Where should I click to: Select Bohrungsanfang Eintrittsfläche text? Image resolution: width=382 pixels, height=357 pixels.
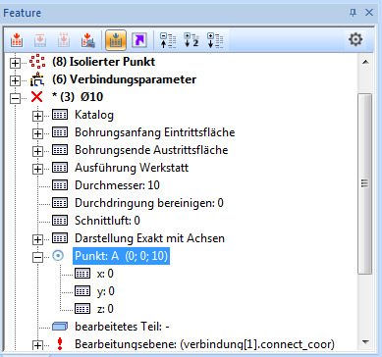155,132
